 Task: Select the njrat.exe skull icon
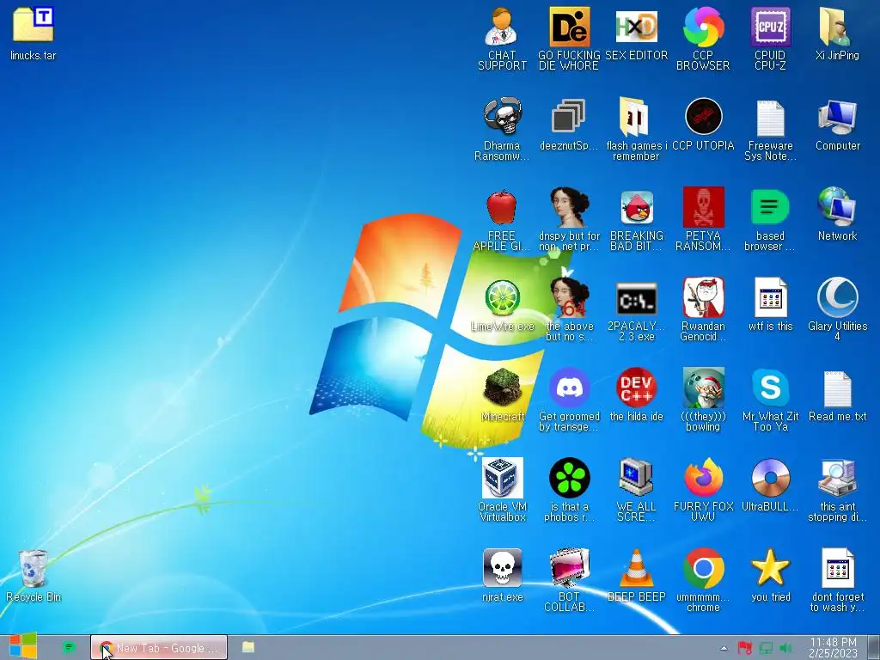click(x=502, y=577)
